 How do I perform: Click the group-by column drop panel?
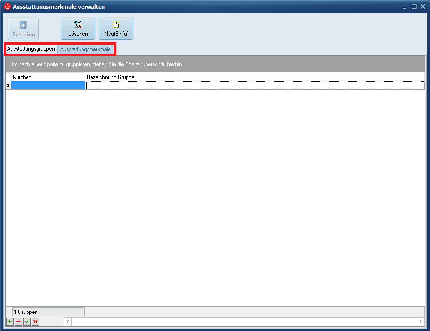[215, 64]
